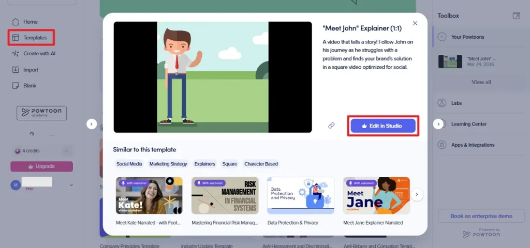Click Company Principles Template label

click(x=130, y=245)
